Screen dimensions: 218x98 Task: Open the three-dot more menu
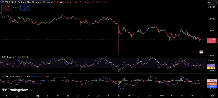point(48,2)
